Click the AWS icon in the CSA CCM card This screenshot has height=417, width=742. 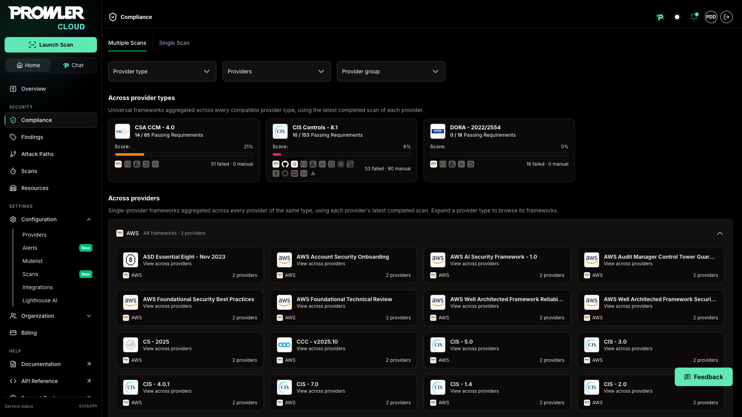click(118, 164)
